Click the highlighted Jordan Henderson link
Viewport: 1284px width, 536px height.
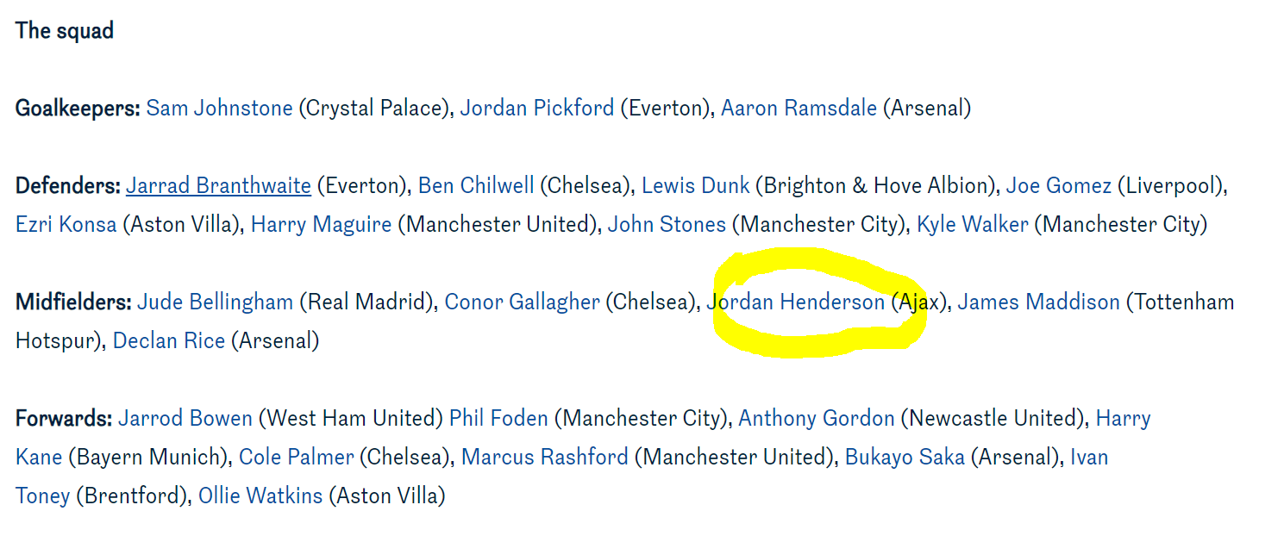pyautogui.click(x=796, y=302)
